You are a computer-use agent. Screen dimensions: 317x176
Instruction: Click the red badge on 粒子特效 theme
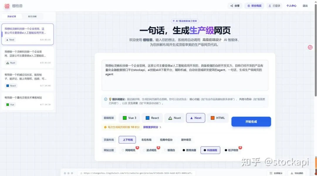(x=240, y=148)
